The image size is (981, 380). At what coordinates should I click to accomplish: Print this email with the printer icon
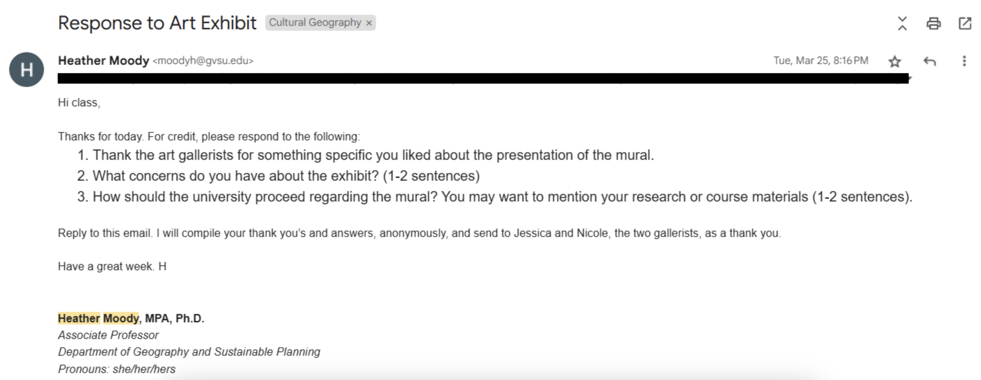[933, 24]
